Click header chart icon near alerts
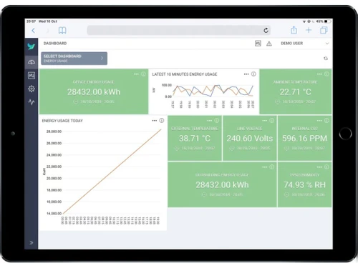Screen dimensions: 358x268 click(x=258, y=44)
